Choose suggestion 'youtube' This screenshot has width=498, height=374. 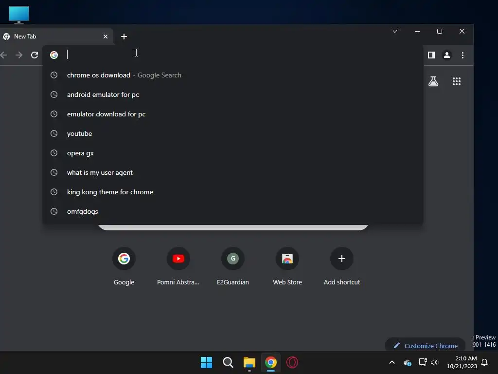[233, 133]
